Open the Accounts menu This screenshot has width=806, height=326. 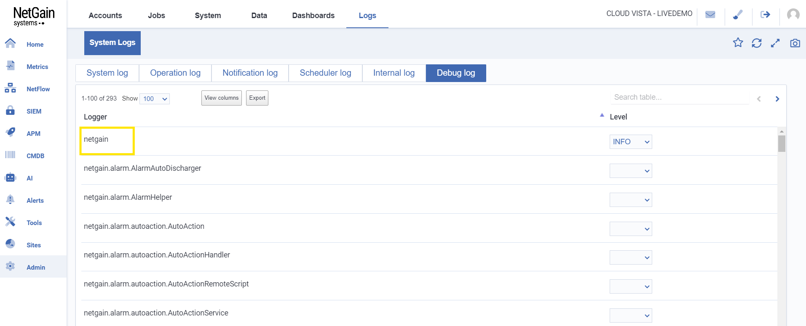(105, 16)
